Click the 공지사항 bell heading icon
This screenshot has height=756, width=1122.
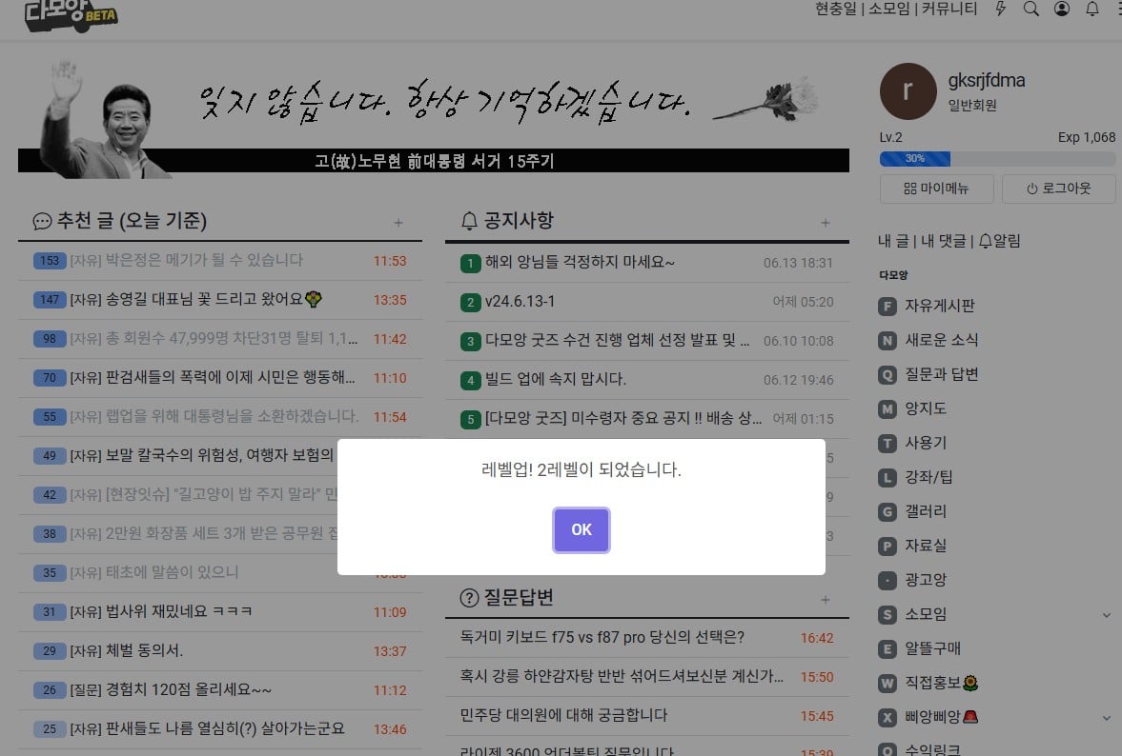(x=469, y=222)
